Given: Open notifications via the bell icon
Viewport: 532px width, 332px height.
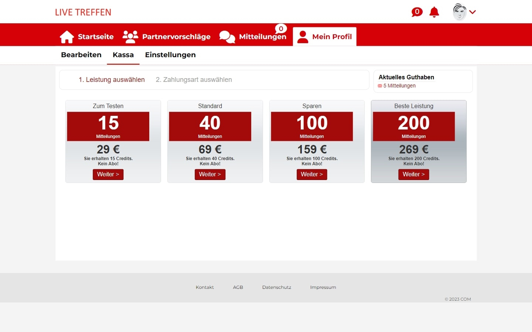Looking at the screenshot, I should 434,12.
